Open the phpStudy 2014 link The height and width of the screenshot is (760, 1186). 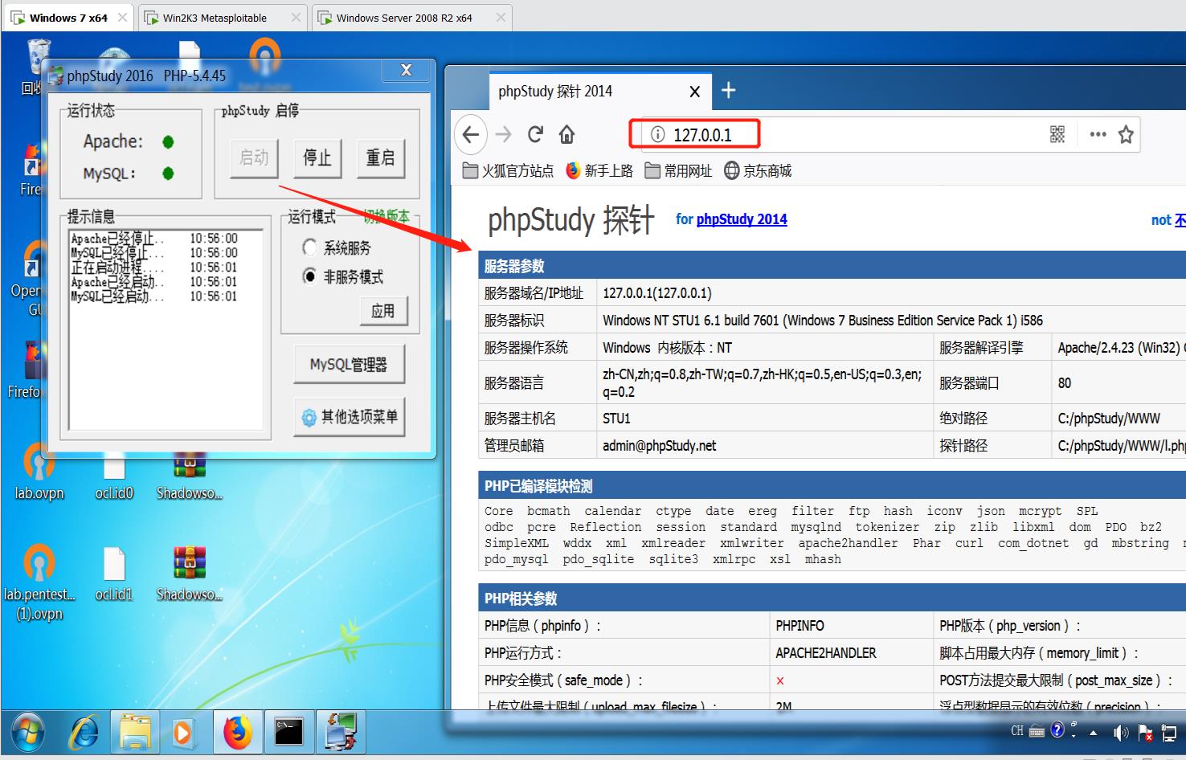coord(742,219)
